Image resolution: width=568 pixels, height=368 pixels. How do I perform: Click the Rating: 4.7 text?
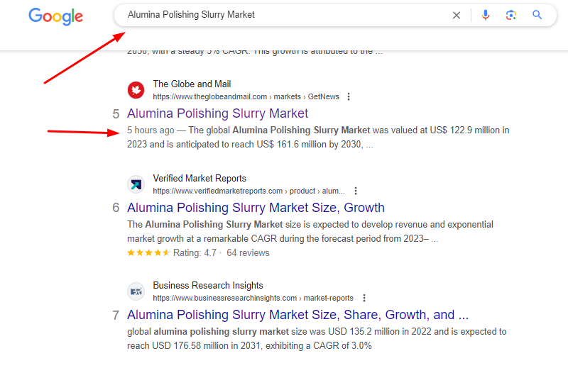tap(195, 252)
